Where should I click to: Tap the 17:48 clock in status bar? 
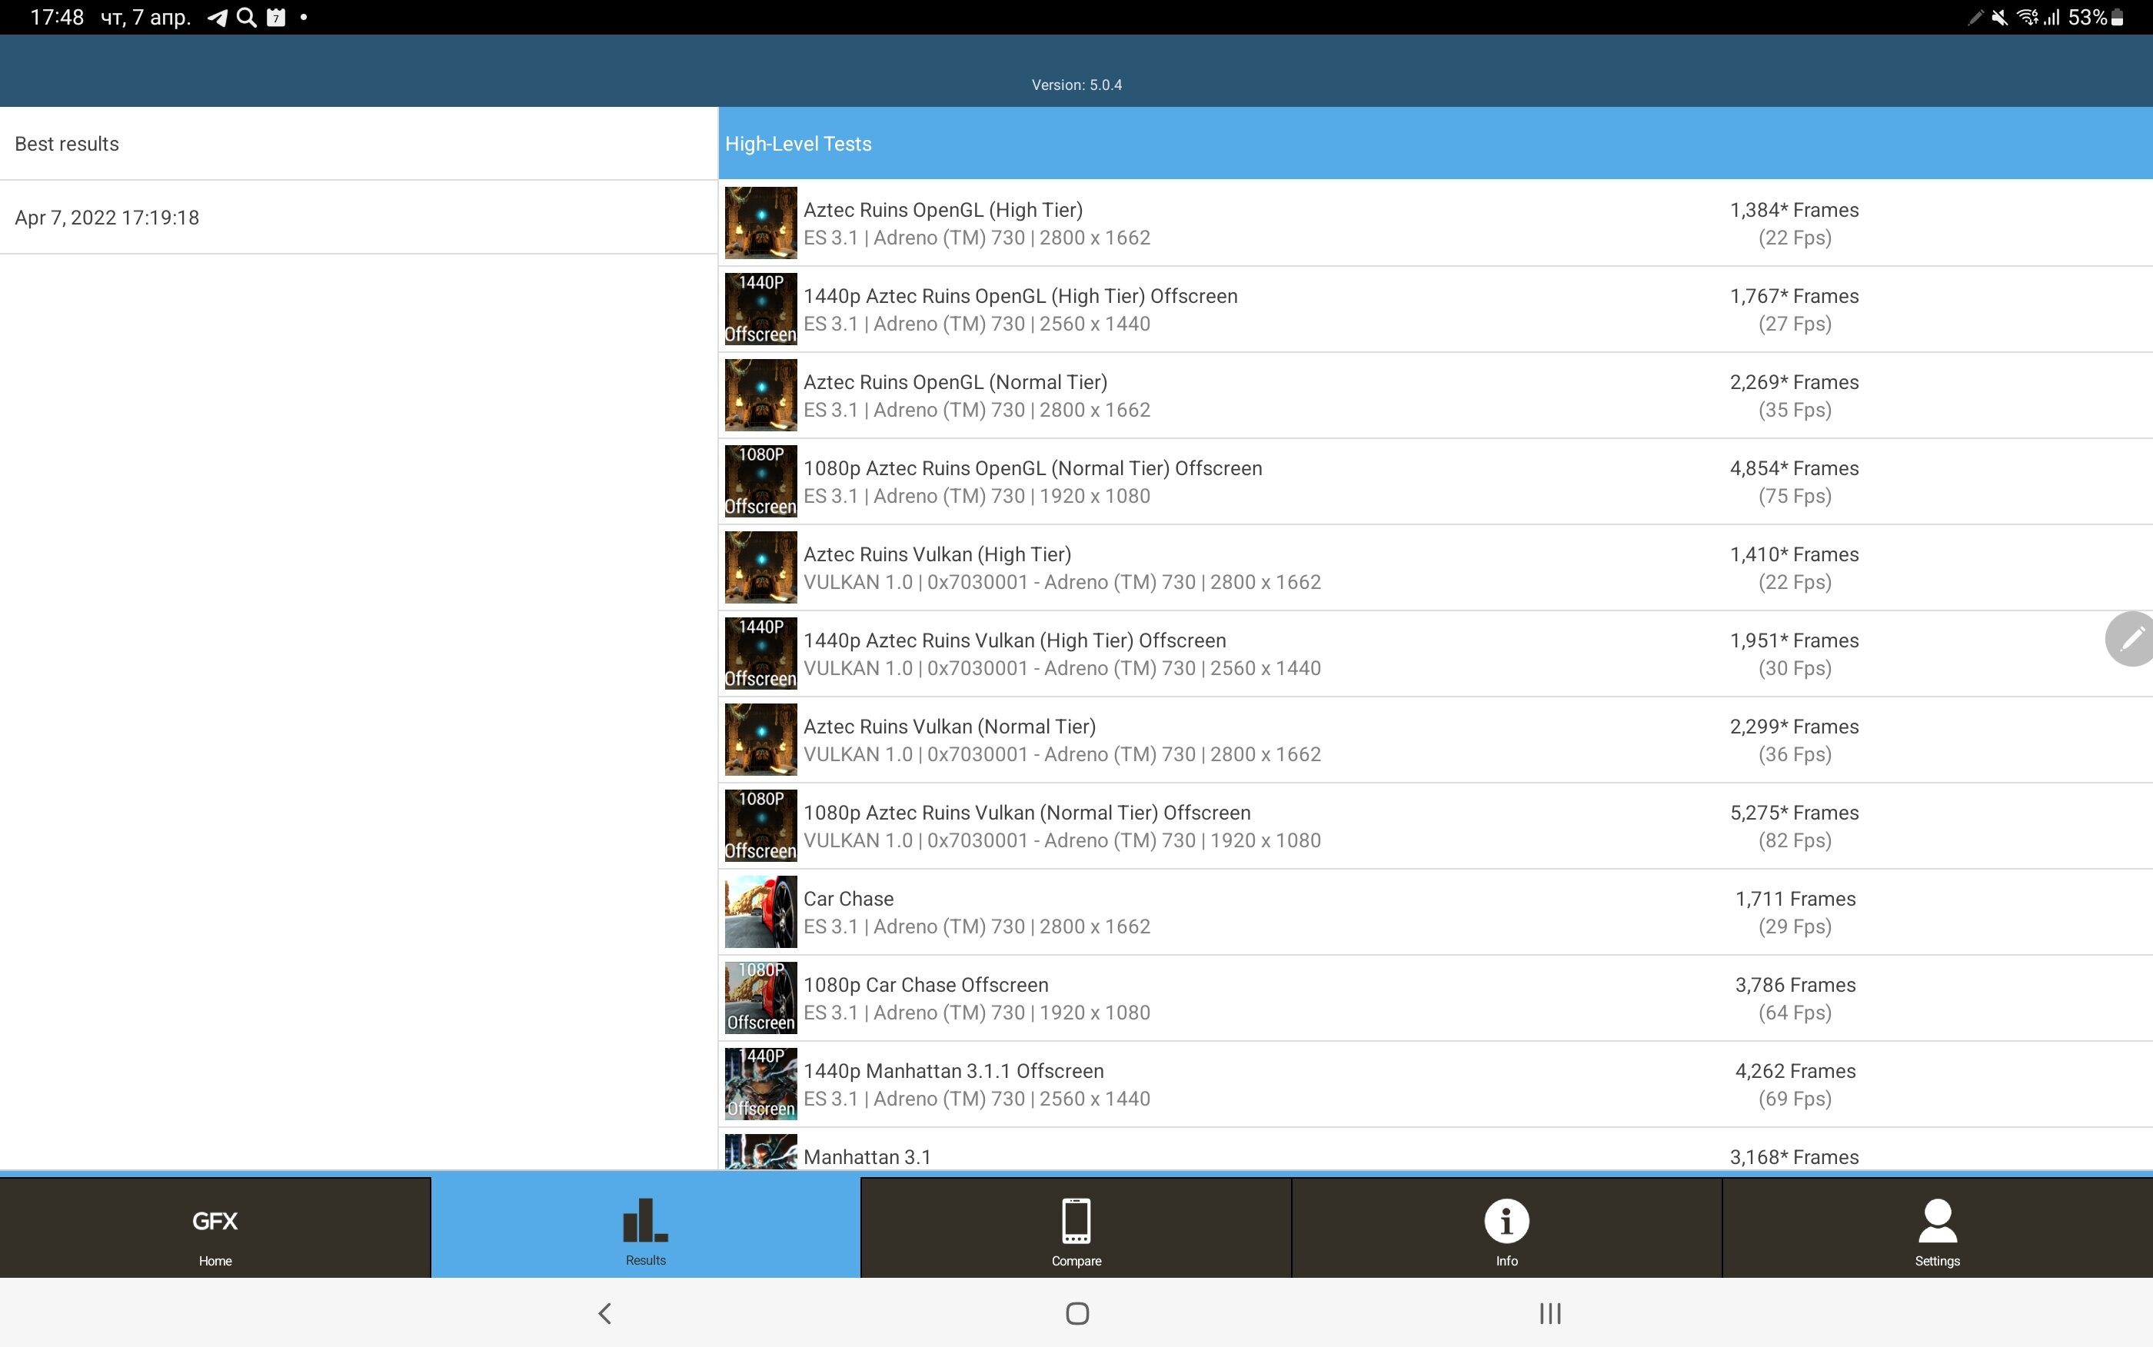(57, 18)
